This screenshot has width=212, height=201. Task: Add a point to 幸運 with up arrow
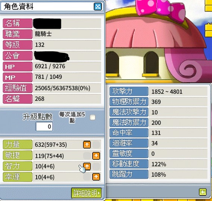[x=96, y=177]
